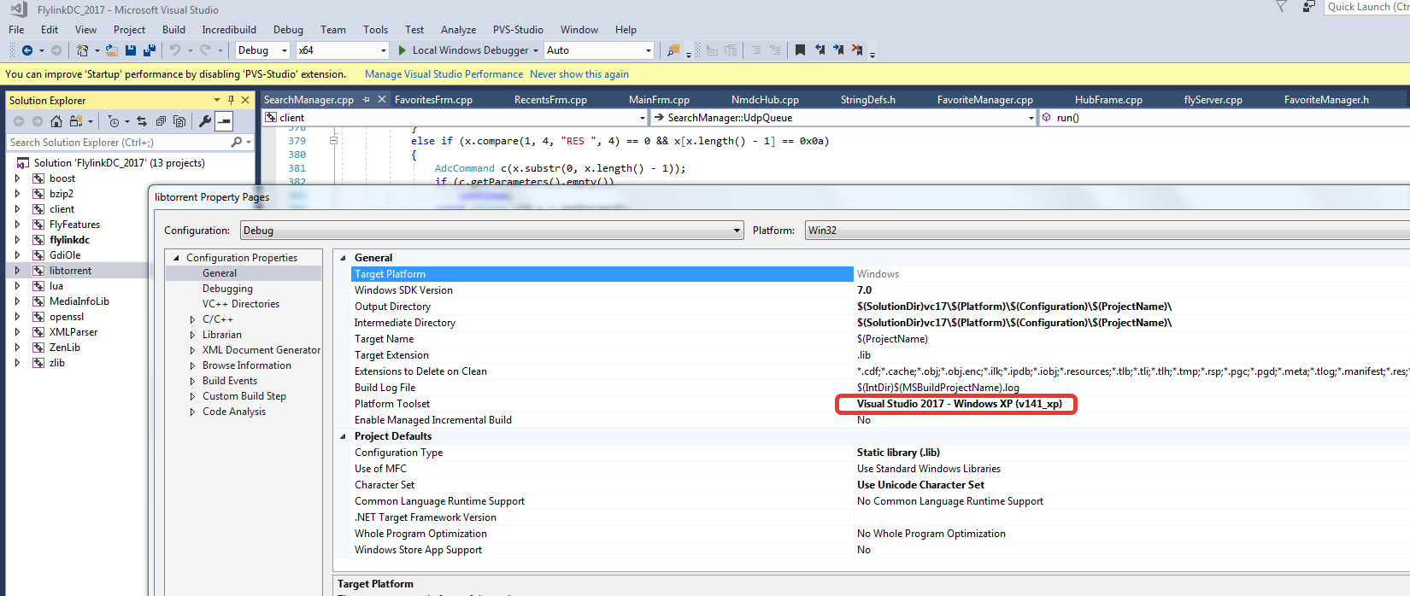Expand the C/C++ properties node

(x=192, y=319)
